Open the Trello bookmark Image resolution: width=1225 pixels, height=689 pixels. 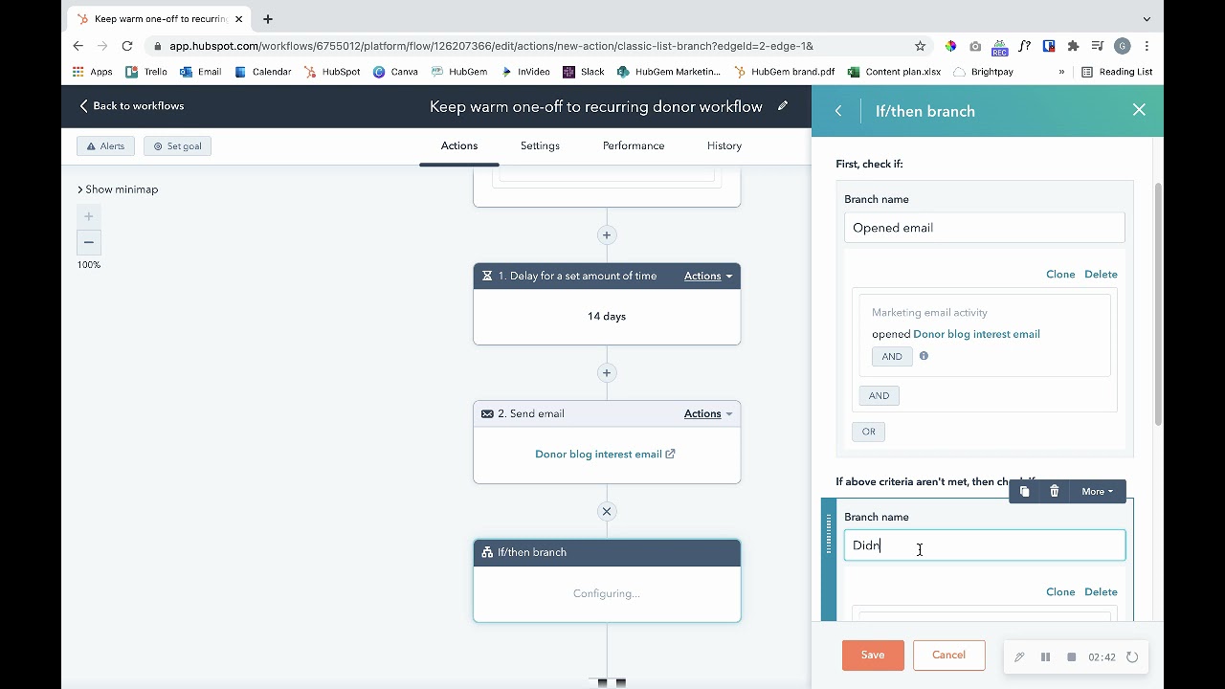point(146,72)
